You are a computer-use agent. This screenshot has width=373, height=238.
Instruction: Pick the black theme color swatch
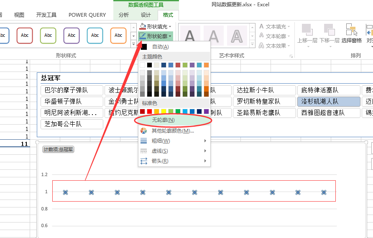[x=149, y=65]
